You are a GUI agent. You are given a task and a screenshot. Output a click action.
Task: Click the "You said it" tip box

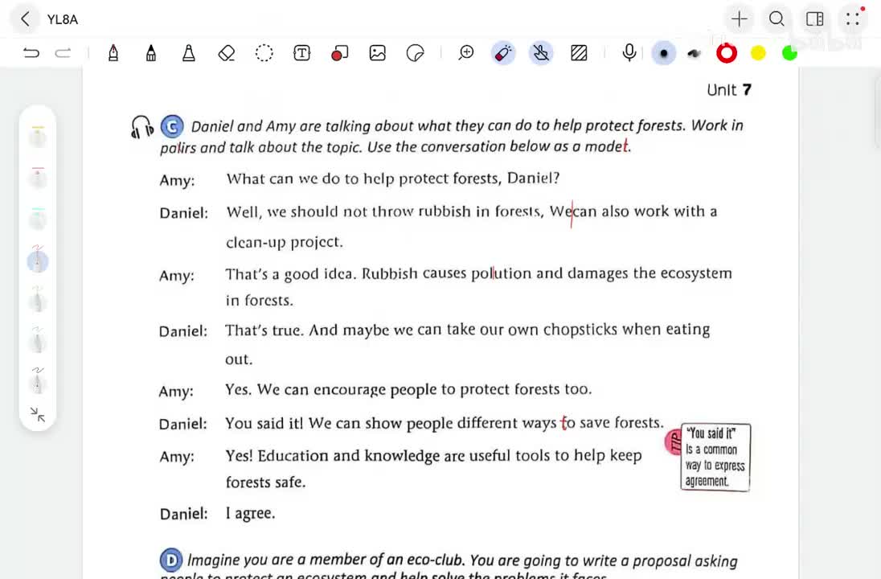coord(715,457)
